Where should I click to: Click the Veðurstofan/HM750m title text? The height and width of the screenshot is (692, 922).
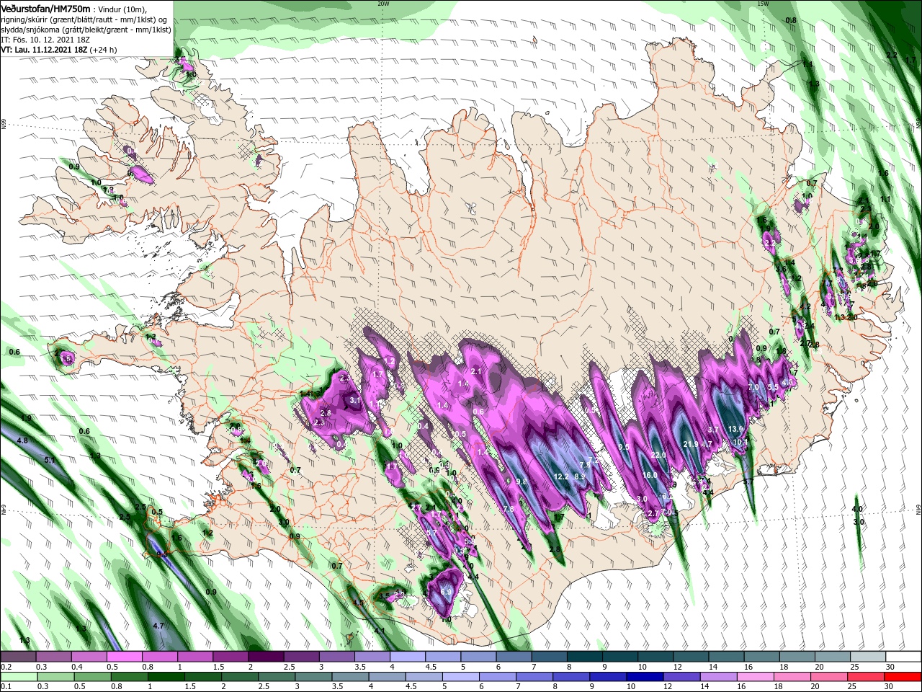[45, 8]
